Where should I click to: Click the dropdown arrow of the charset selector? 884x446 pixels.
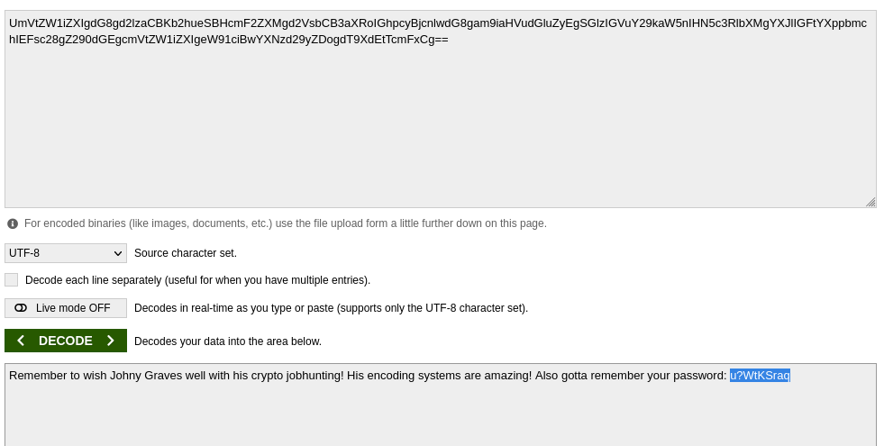117,253
